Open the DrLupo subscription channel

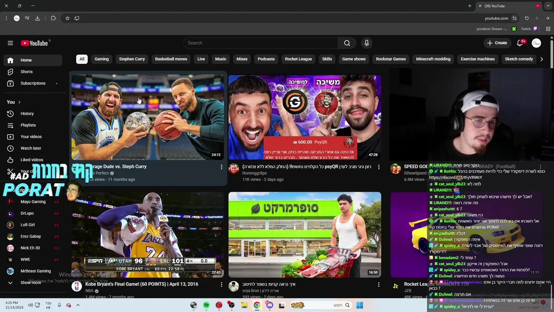click(x=33, y=213)
